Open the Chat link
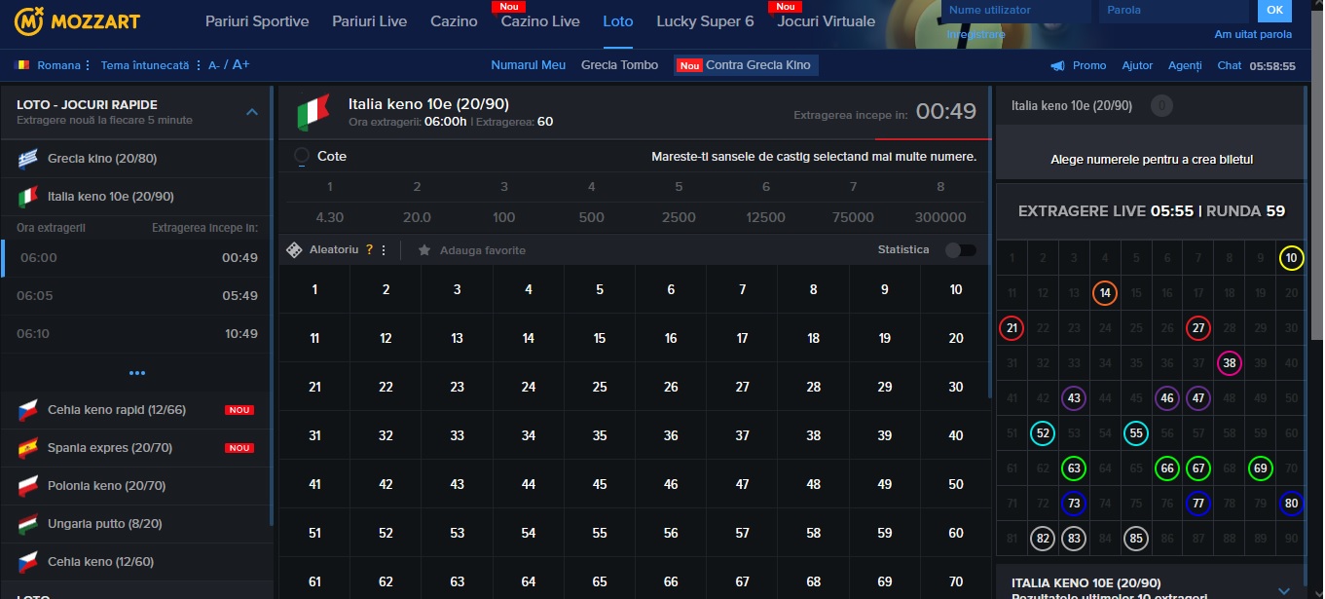 [1230, 65]
